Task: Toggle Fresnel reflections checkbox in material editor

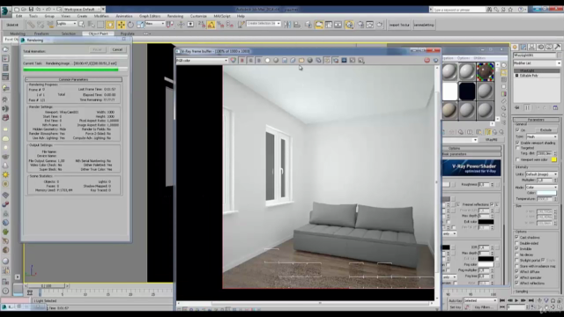Action: point(492,204)
